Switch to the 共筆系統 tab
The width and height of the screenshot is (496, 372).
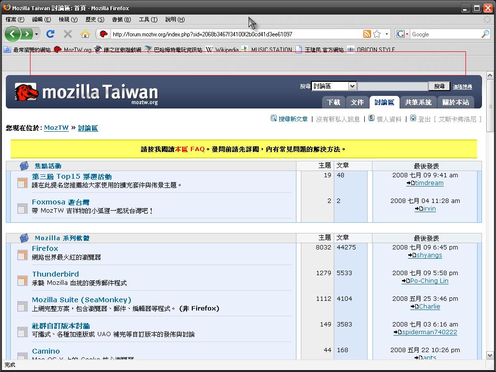(x=418, y=102)
